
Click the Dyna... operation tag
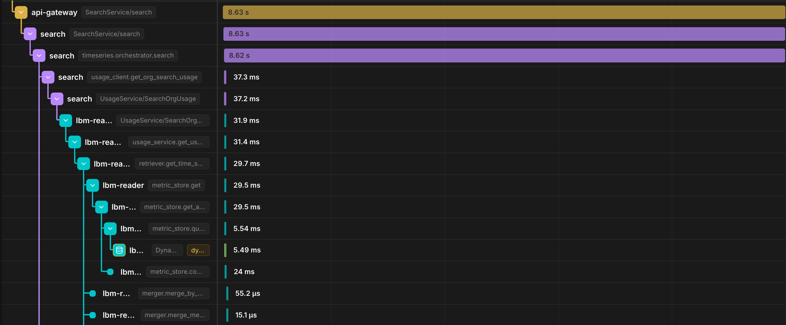coord(167,250)
